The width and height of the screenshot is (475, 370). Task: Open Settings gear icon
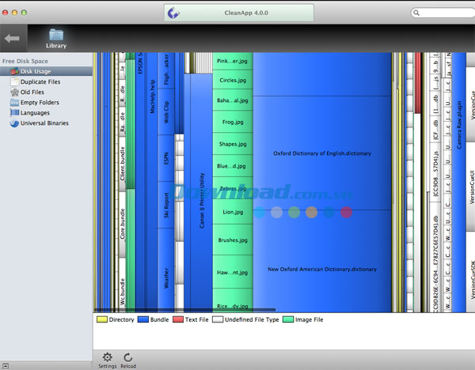click(x=107, y=357)
